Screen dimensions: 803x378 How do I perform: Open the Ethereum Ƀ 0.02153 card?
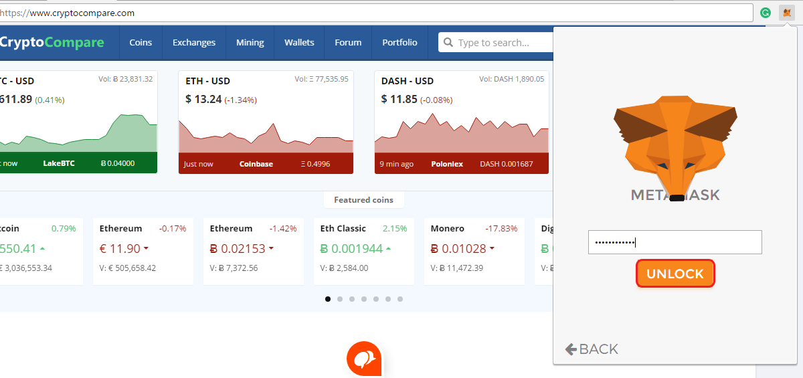point(254,252)
